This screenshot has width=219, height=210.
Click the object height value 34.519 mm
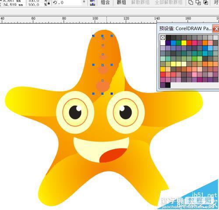pyautogui.click(x=13, y=5)
